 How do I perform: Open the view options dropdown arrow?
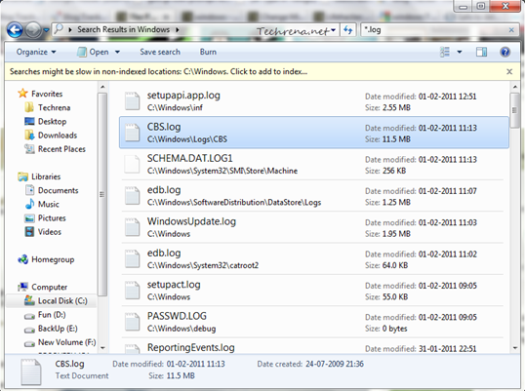tap(460, 52)
